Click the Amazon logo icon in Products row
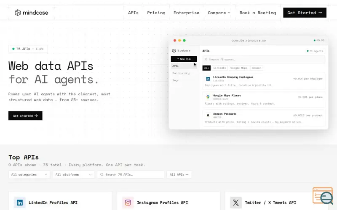 click(208, 115)
